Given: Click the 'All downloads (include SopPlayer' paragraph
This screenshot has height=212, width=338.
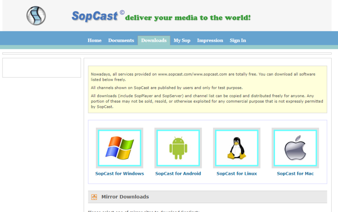Looking at the screenshot, I should pos(207,101).
